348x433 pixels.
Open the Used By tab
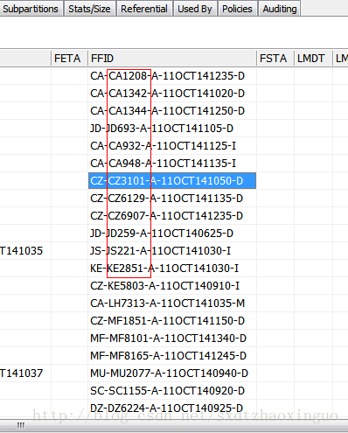click(x=195, y=9)
